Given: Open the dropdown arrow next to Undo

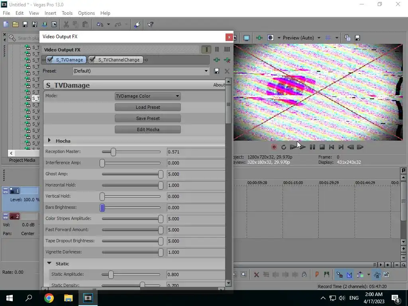Looking at the screenshot, I should pyautogui.click(x=108, y=24).
